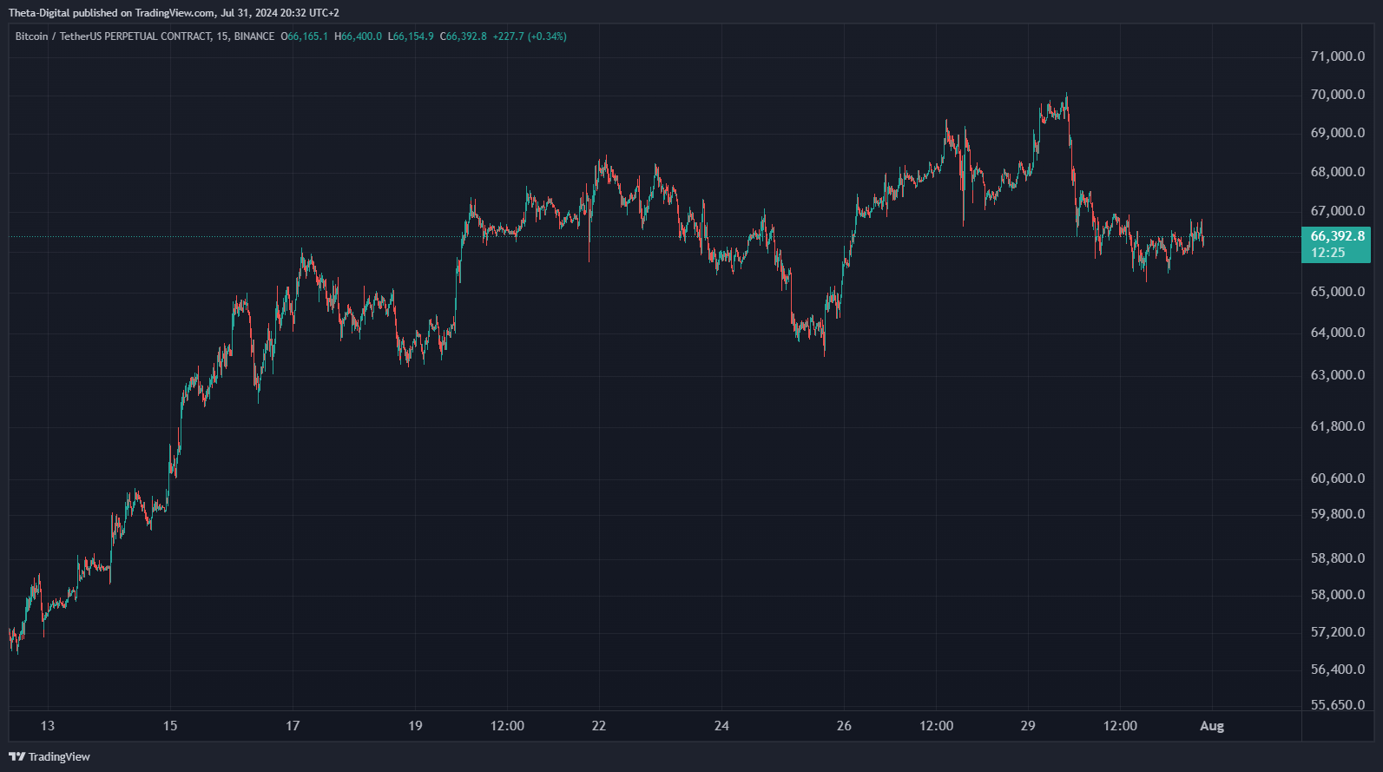The width and height of the screenshot is (1383, 772).
Task: Click the symbol title Bitcoin / TetherUS PERPETUAL CONTRACT
Action: [x=113, y=36]
